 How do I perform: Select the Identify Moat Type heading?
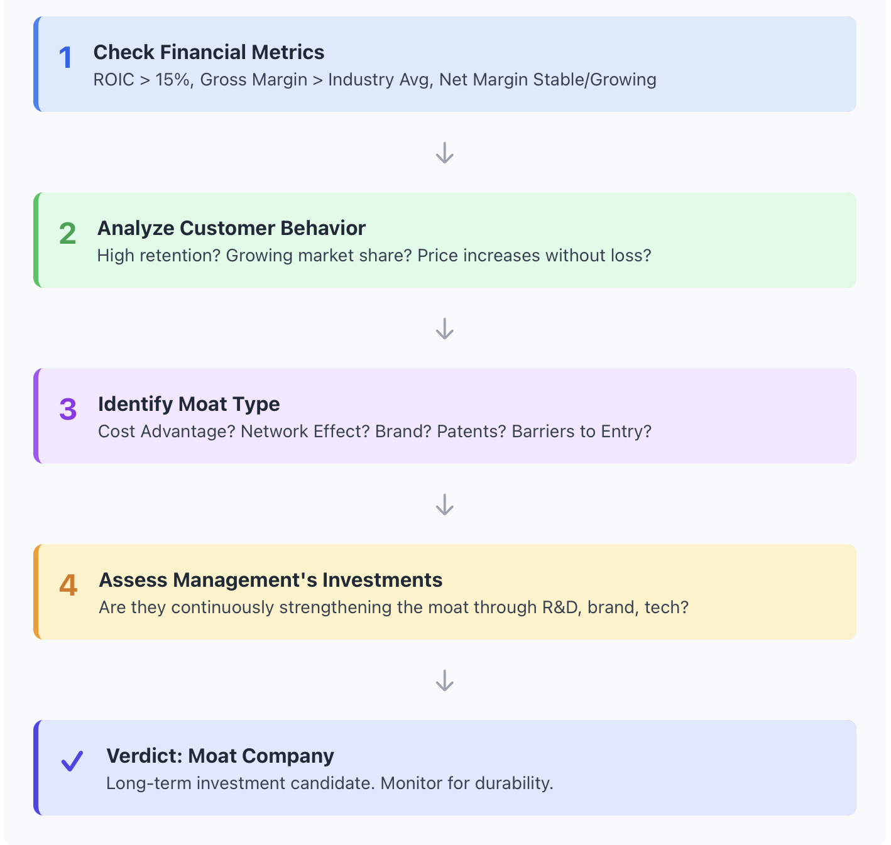coord(189,404)
